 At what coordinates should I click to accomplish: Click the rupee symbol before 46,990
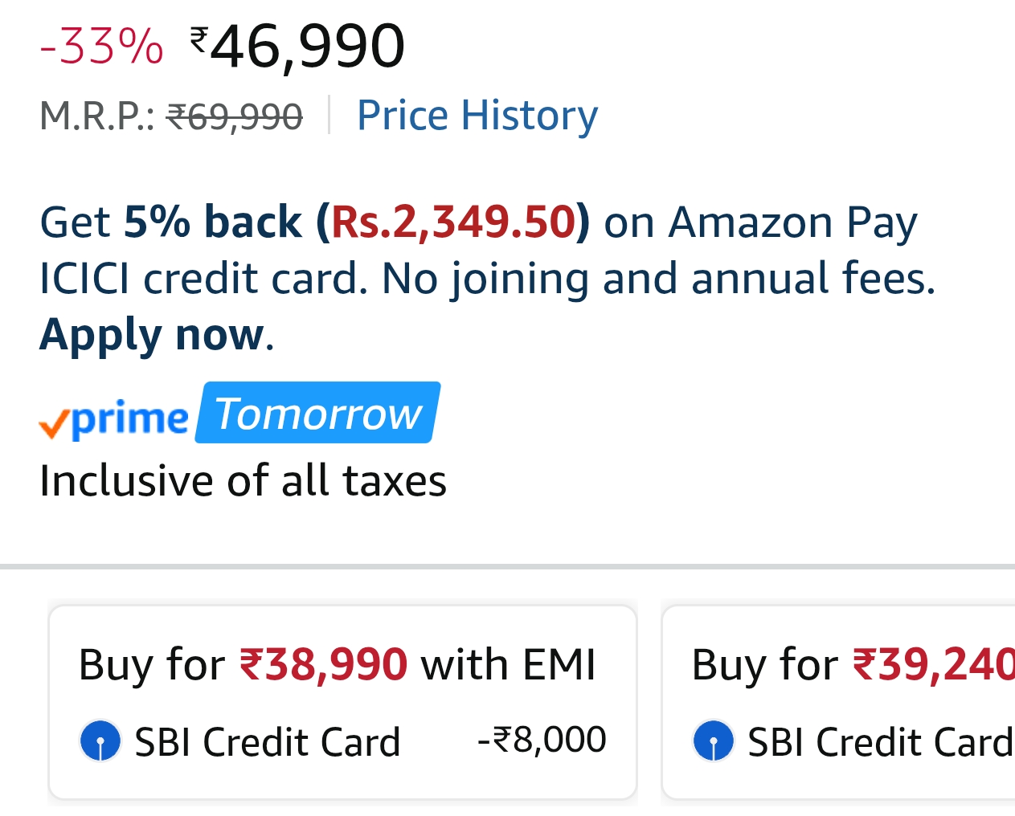[x=199, y=37]
